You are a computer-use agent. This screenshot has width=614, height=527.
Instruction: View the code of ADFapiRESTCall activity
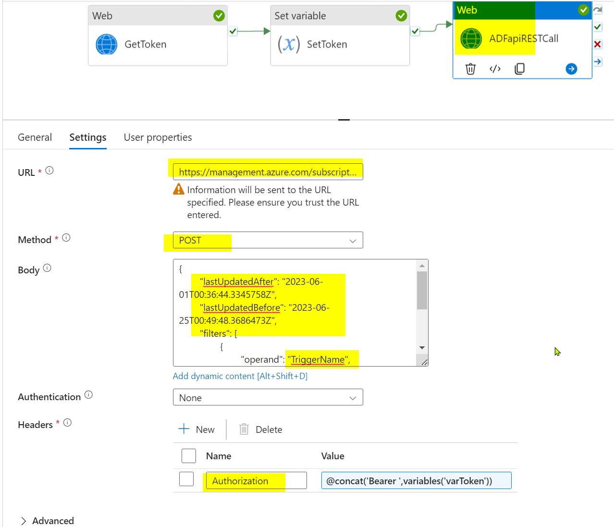pos(495,69)
